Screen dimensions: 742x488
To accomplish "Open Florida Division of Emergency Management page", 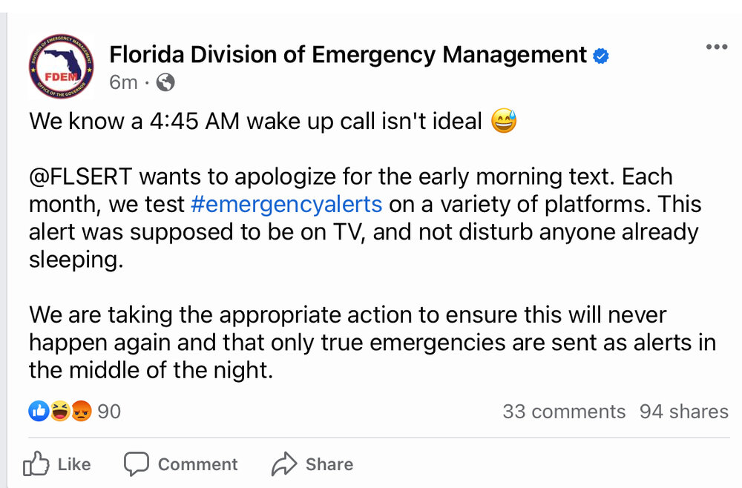I will coord(347,55).
